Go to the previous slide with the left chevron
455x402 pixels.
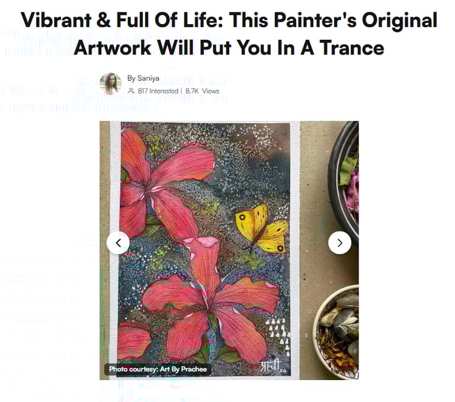pos(118,243)
